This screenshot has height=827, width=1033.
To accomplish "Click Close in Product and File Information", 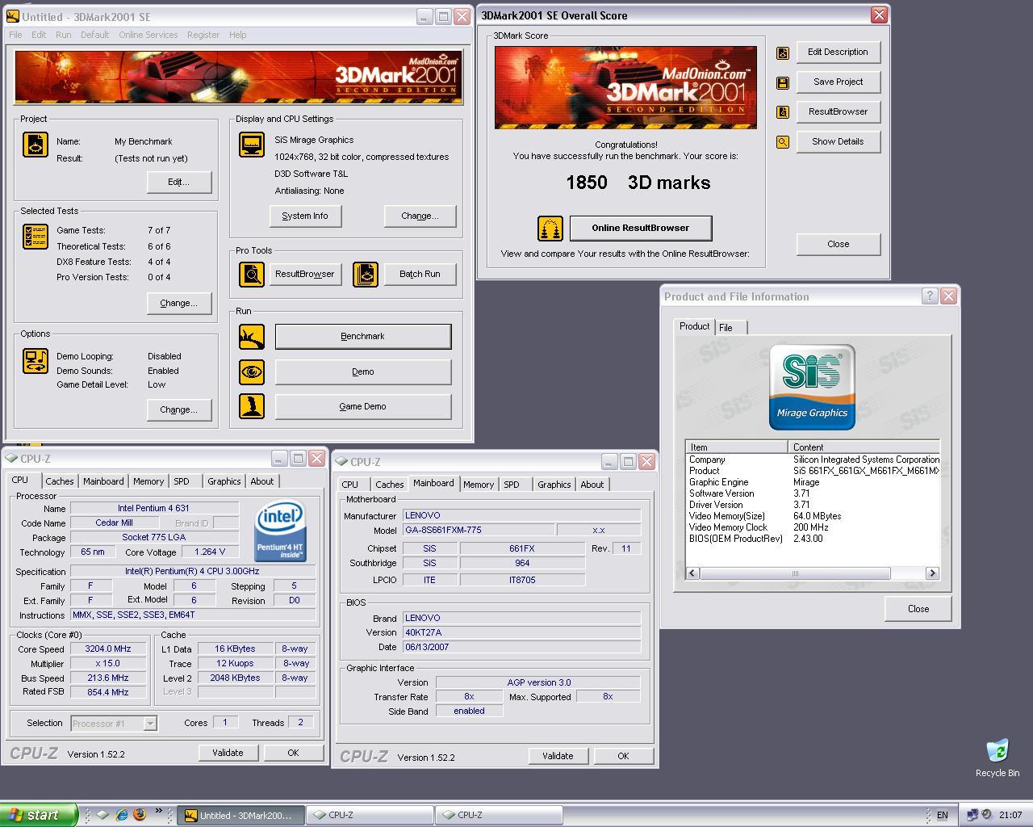I will coord(918,609).
